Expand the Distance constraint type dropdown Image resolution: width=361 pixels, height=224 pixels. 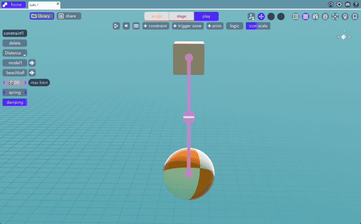point(15,53)
